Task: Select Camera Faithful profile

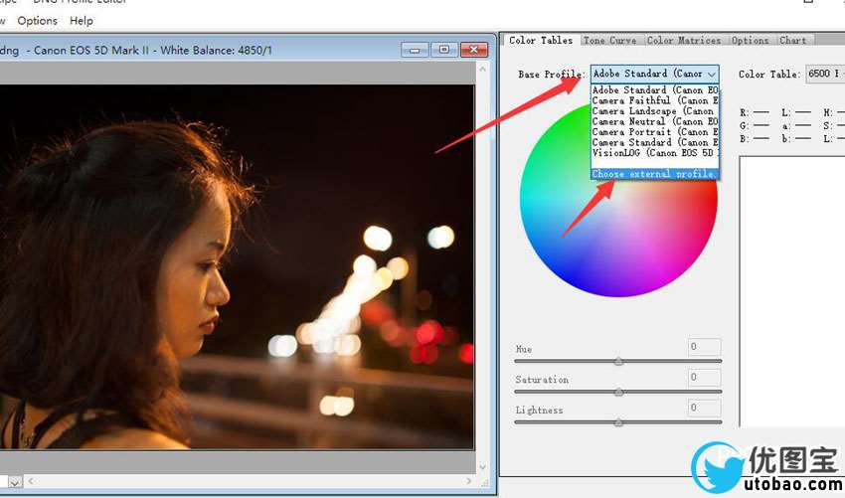Action: pyautogui.click(x=655, y=100)
